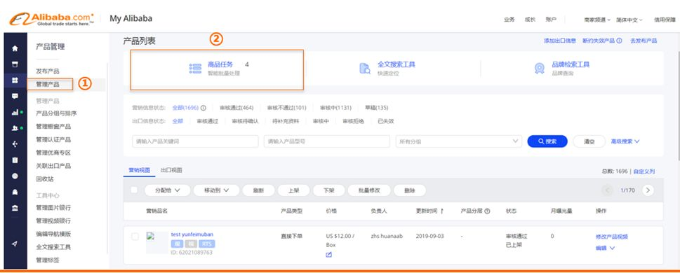Open the 简体中文 language dropdown
This screenshot has height=273, width=680.
629,20
